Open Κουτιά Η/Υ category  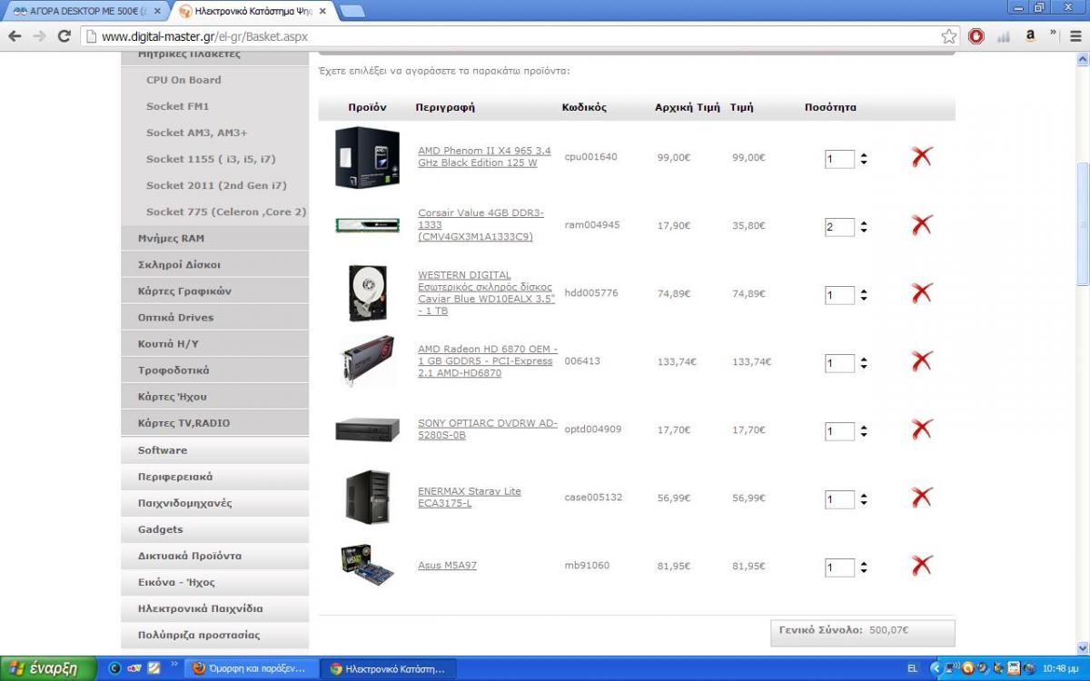click(215, 343)
